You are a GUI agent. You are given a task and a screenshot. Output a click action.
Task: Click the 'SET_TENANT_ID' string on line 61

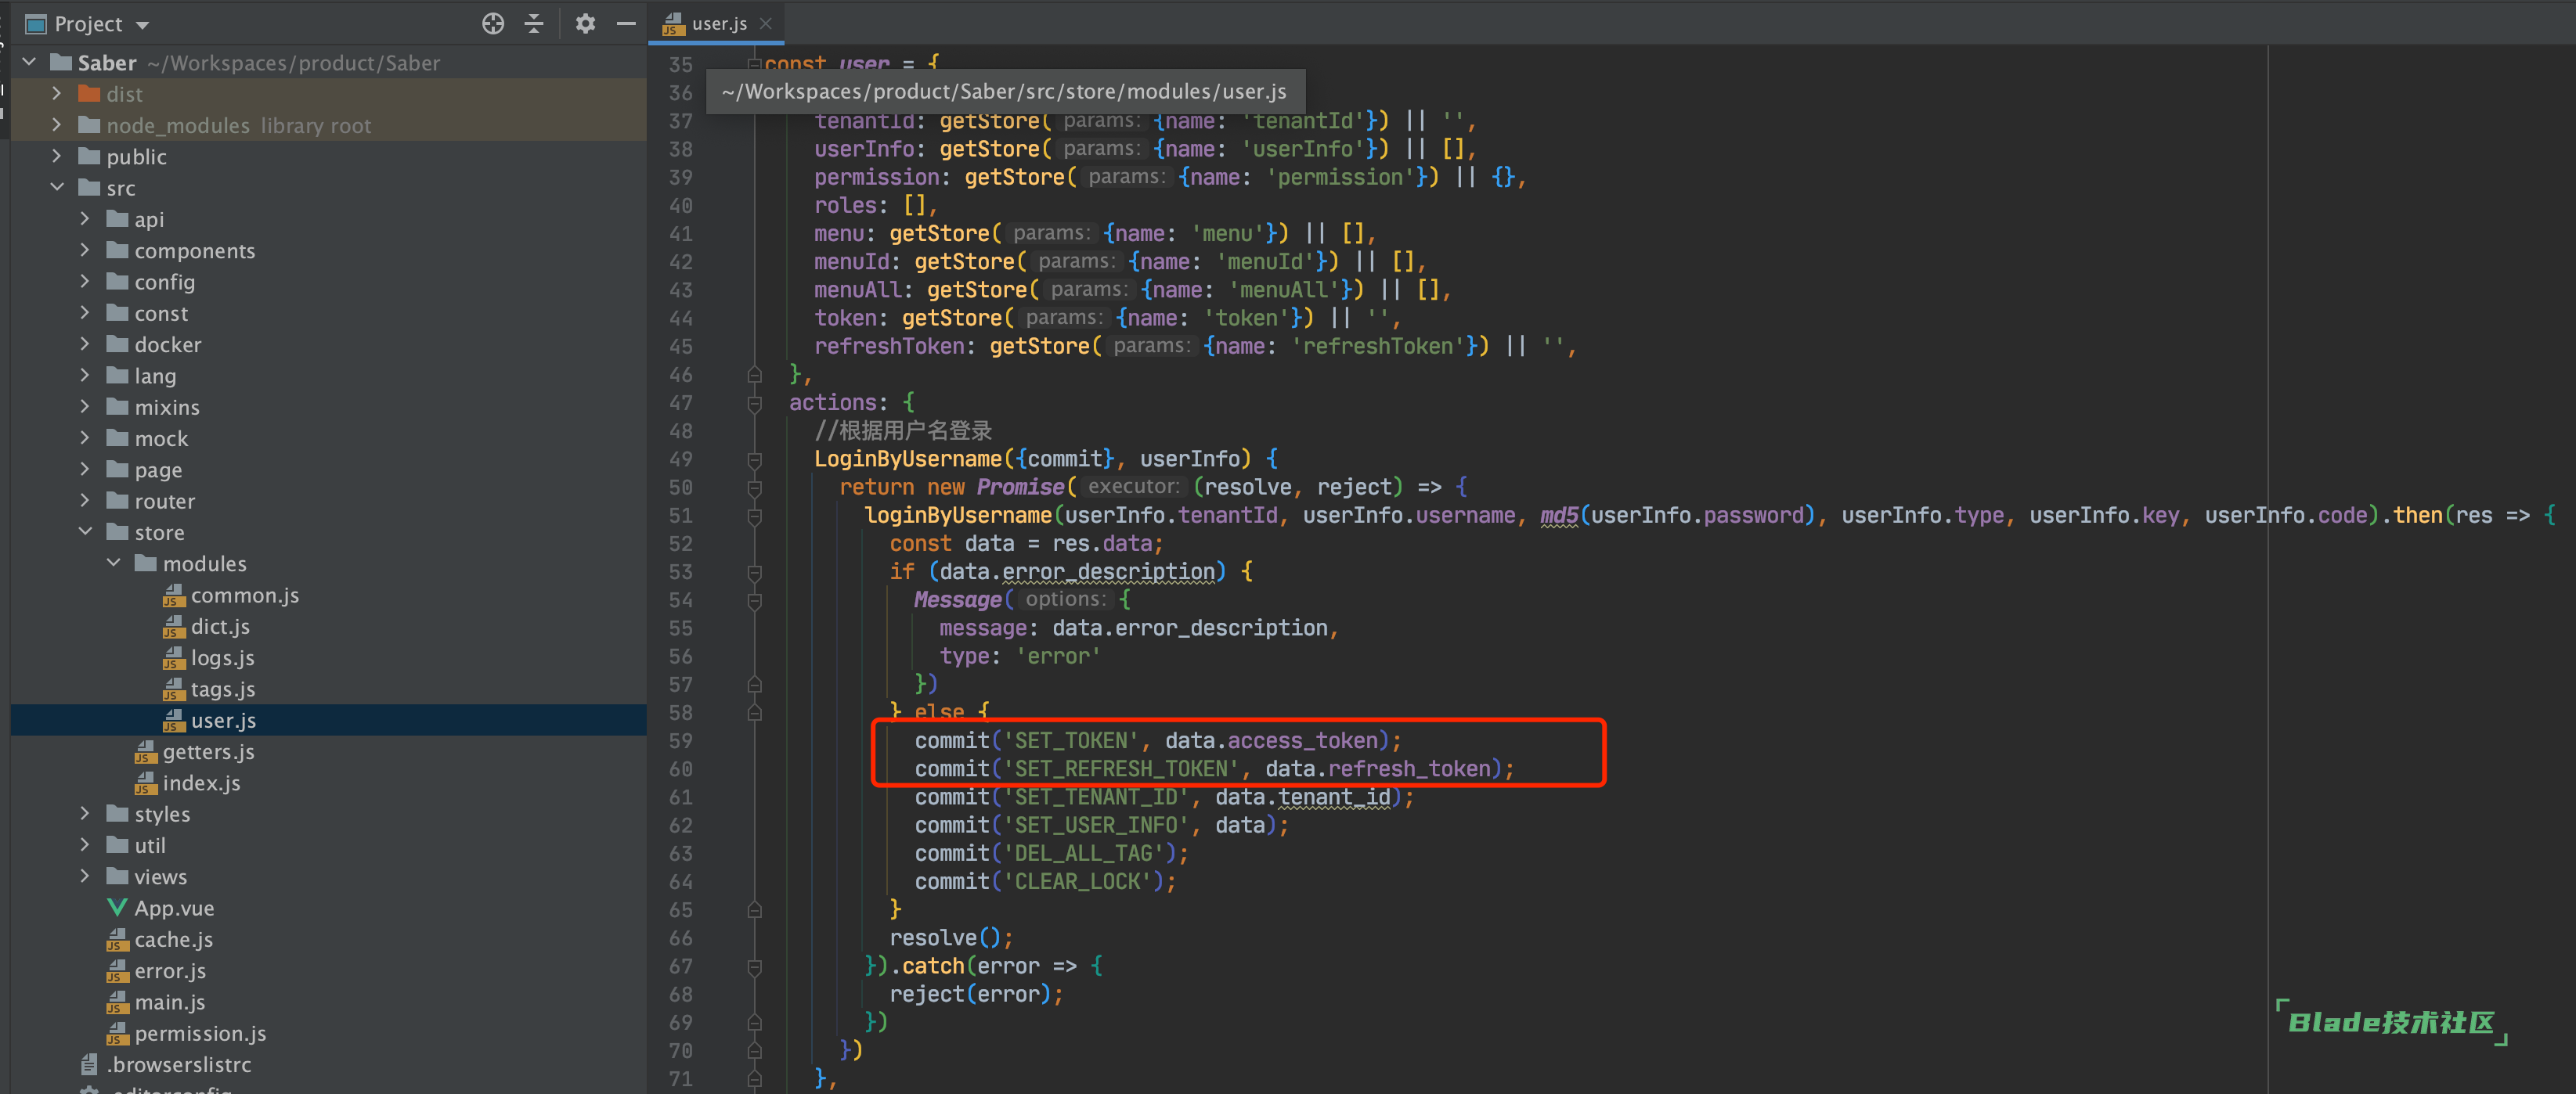1096,797
